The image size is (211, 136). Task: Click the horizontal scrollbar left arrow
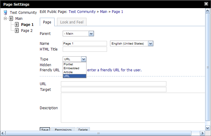pos(3,133)
